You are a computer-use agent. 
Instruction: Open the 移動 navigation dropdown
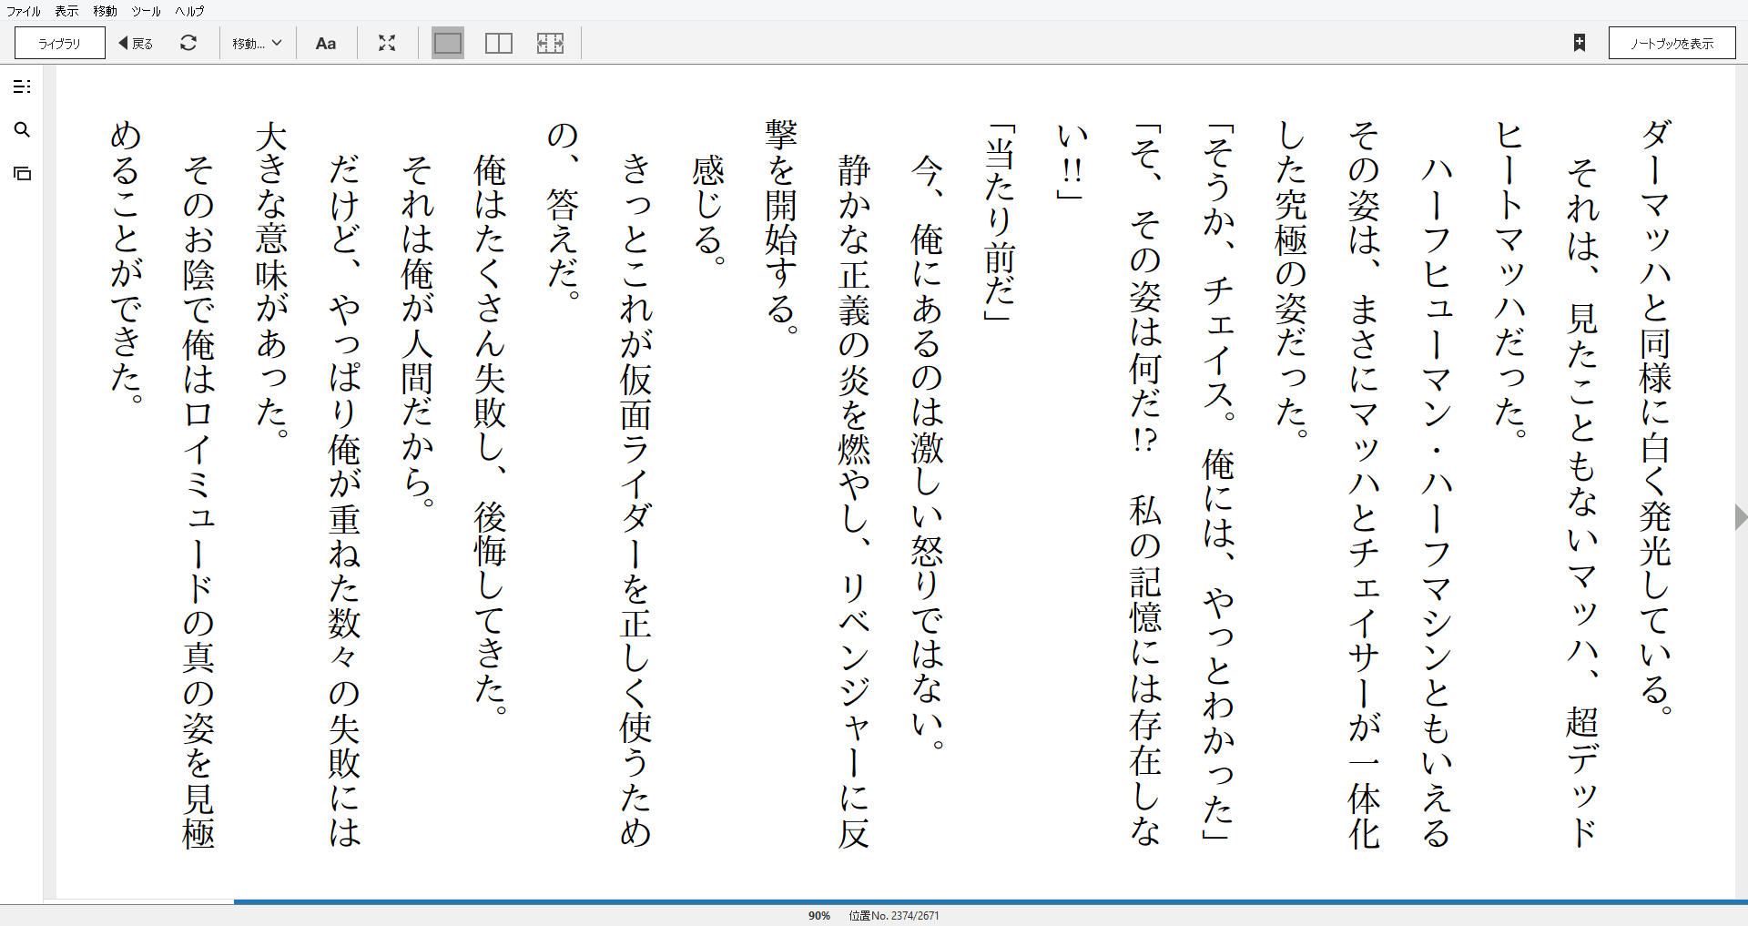257,42
